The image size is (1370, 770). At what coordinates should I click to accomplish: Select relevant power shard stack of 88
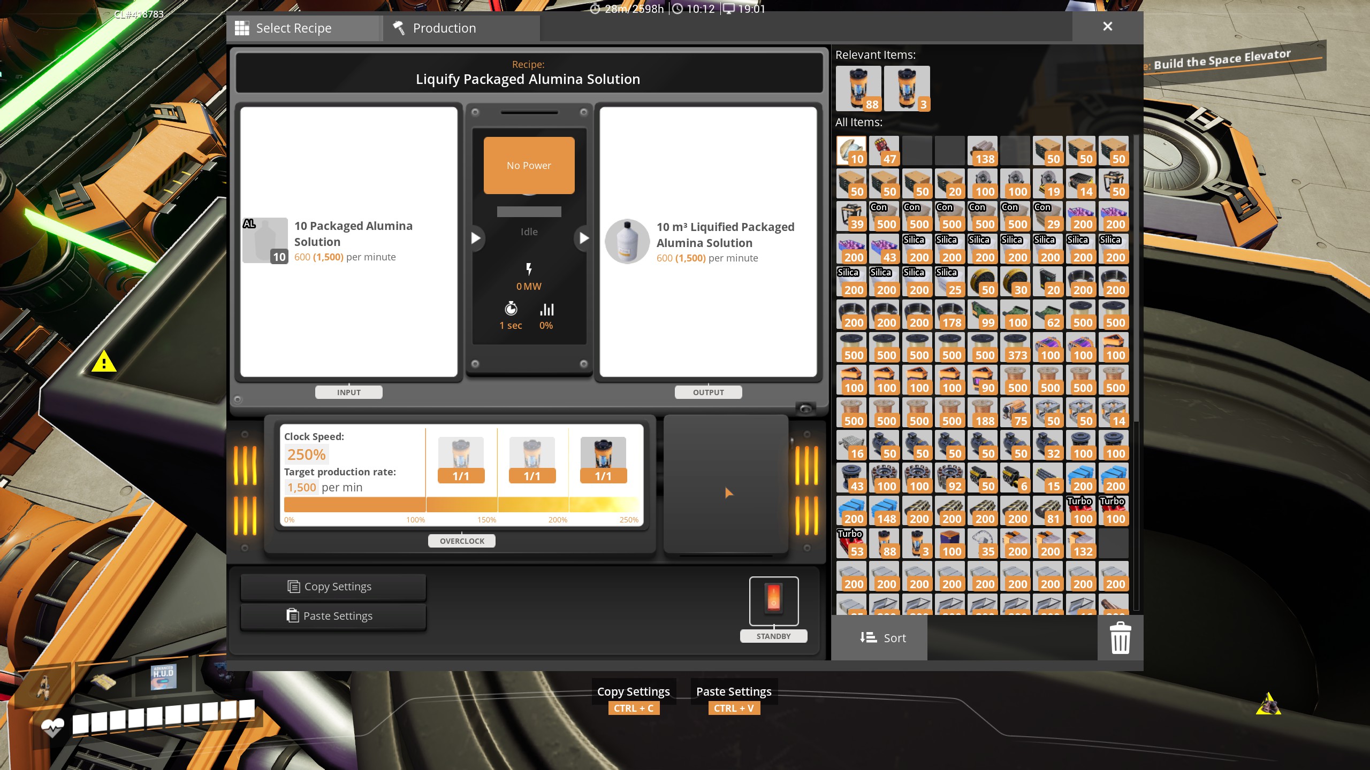(x=858, y=89)
